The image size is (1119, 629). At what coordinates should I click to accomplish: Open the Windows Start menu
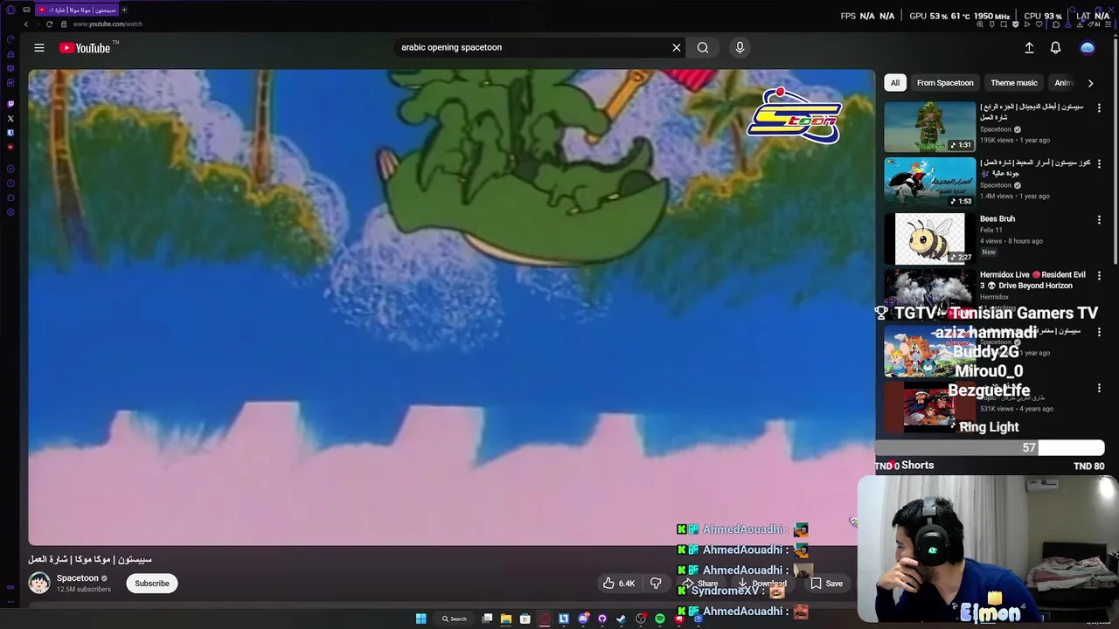pos(420,619)
